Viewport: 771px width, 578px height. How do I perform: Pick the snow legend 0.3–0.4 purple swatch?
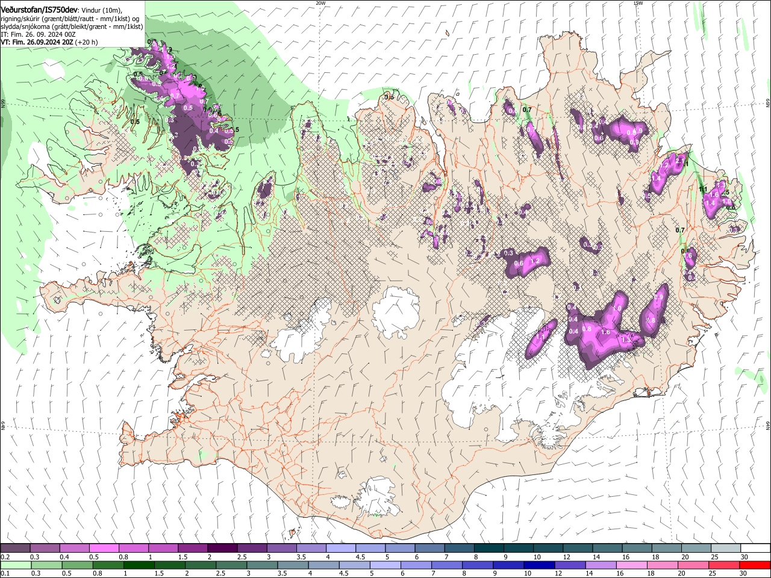(x=45, y=548)
